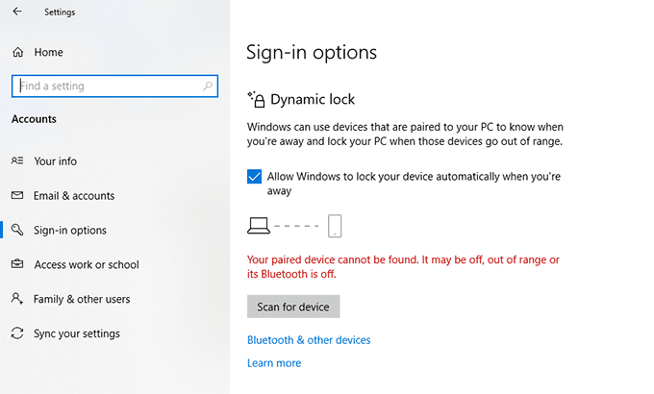Click the Sign-in options key icon
The image size is (654, 394).
pyautogui.click(x=17, y=231)
